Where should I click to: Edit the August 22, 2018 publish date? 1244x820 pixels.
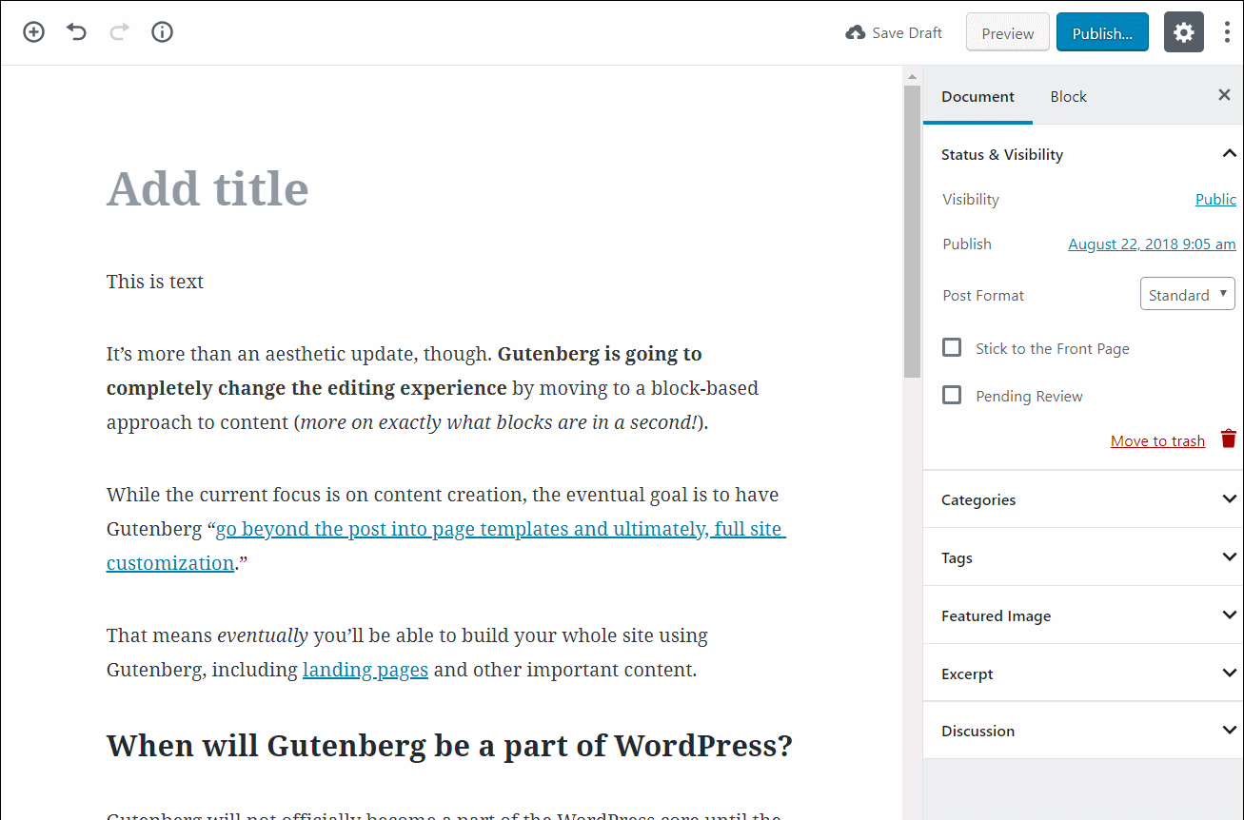pos(1152,244)
